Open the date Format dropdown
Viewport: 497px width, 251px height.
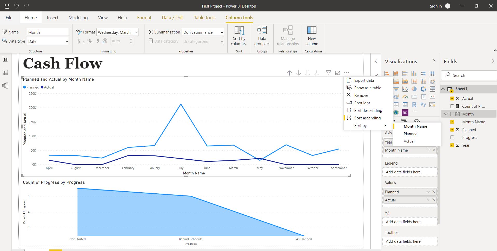(x=117, y=32)
